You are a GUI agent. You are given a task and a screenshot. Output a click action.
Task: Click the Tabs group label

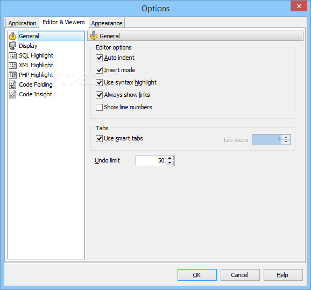(102, 128)
